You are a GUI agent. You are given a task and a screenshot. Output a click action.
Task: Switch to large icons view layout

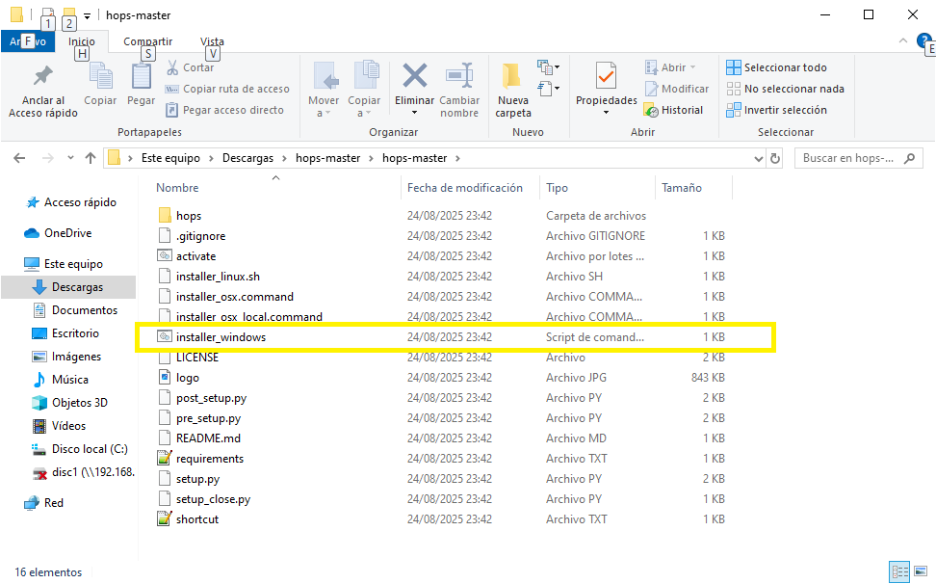[x=921, y=571]
